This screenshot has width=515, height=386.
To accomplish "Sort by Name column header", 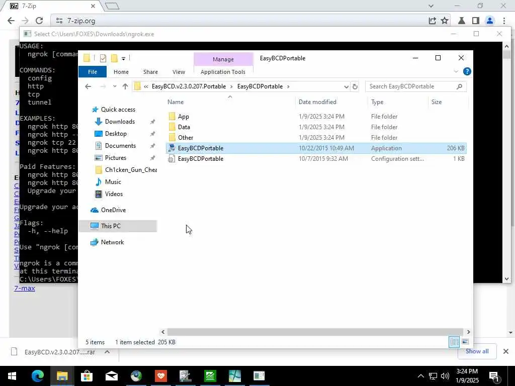I will point(176,102).
